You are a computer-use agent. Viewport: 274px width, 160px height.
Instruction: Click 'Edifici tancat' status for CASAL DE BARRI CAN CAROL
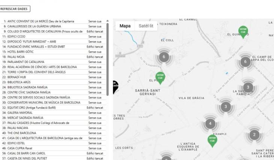coord(95,153)
